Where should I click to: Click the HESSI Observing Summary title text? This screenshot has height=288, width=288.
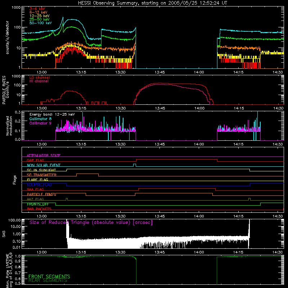tap(152, 3)
